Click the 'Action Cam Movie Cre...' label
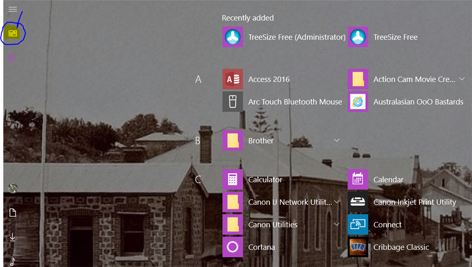Screen dimensions: 472x267 (414, 79)
